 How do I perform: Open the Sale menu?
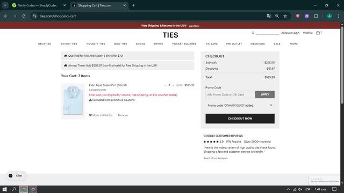277,44
